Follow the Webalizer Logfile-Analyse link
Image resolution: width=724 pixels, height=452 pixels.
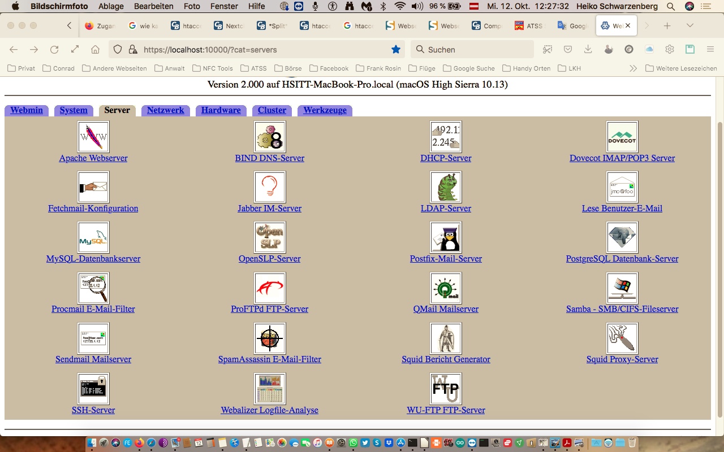point(270,410)
